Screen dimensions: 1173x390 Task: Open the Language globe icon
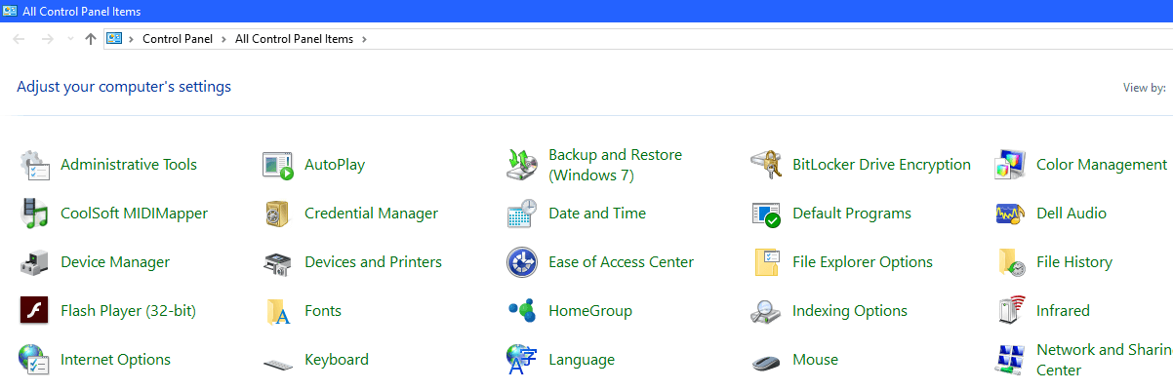[x=522, y=360]
